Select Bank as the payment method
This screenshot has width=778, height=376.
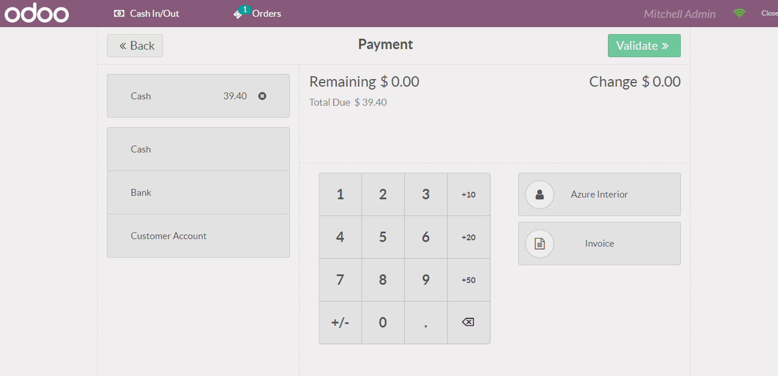(x=198, y=192)
